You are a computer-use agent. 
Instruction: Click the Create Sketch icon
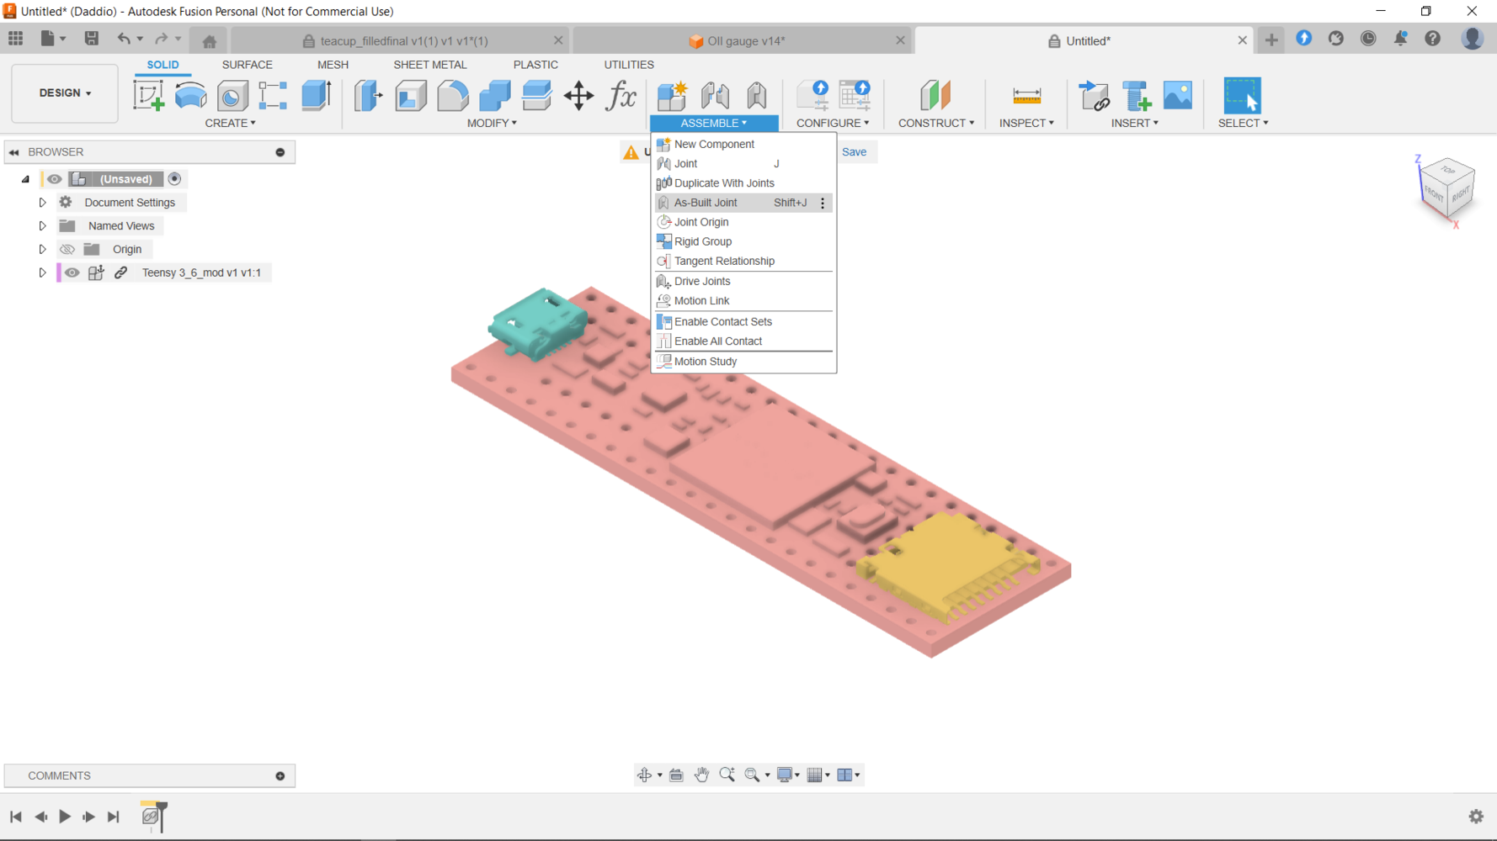[x=148, y=96]
